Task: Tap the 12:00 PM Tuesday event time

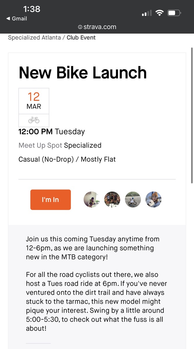Action: point(52,132)
